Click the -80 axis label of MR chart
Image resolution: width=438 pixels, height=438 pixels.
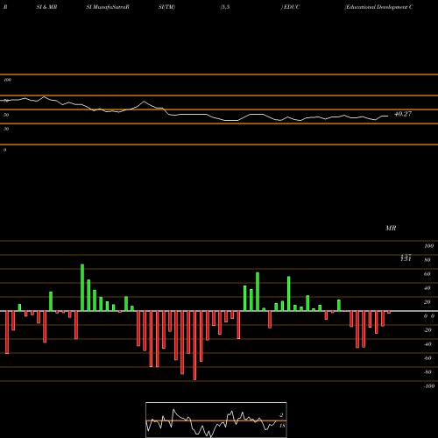click(x=427, y=372)
